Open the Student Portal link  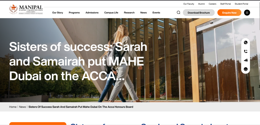click(x=241, y=4)
